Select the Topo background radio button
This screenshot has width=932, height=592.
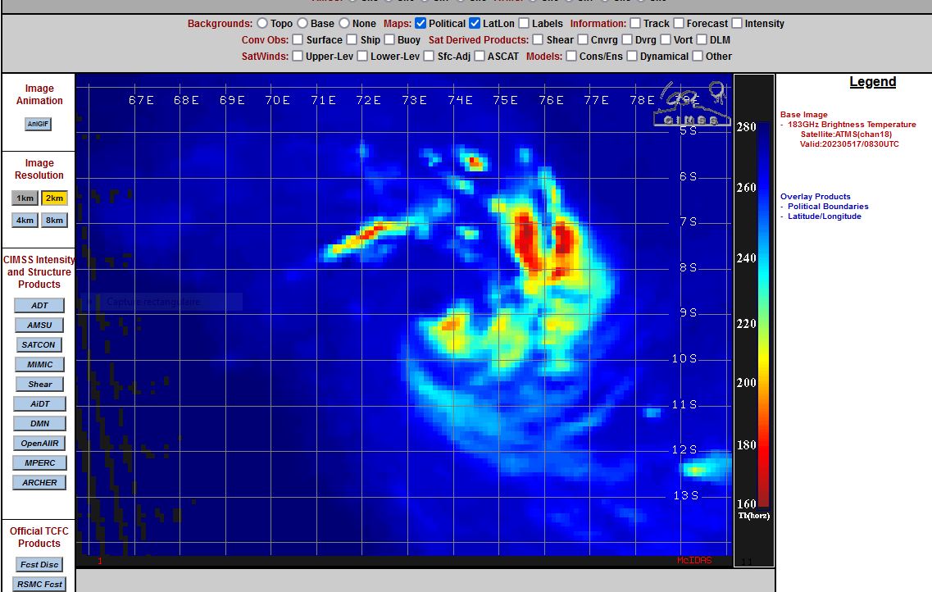point(262,24)
